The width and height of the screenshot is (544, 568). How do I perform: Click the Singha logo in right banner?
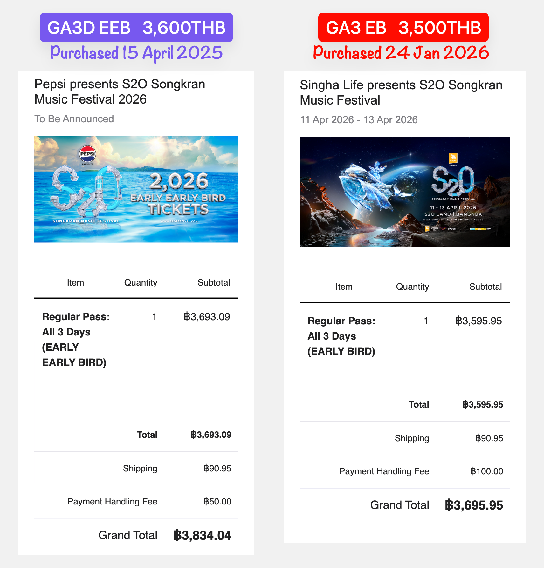point(453,157)
